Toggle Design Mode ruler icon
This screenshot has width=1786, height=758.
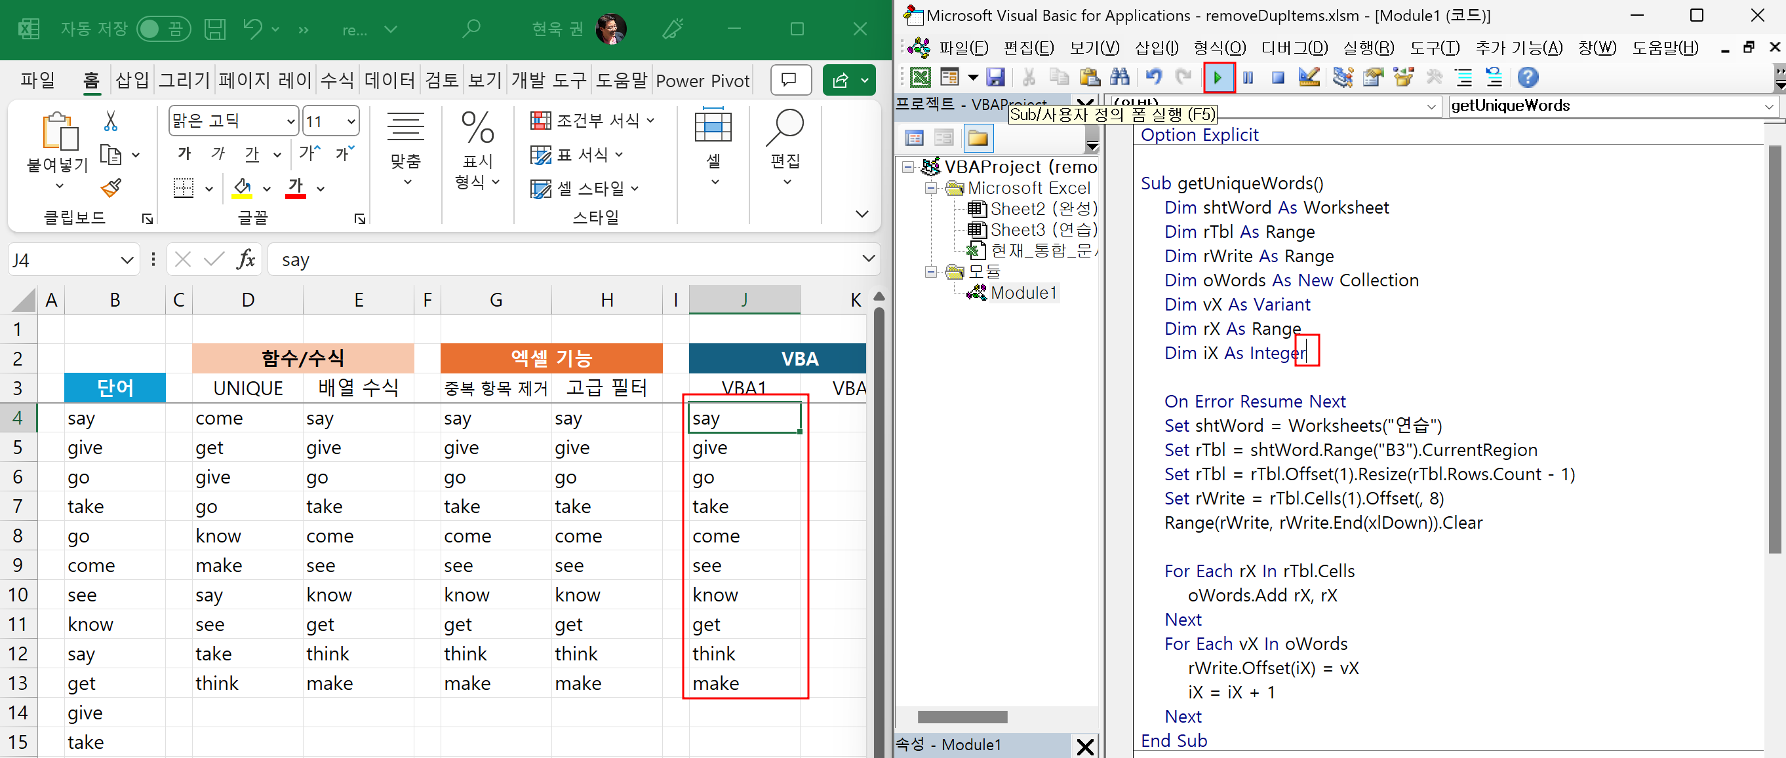click(1308, 77)
